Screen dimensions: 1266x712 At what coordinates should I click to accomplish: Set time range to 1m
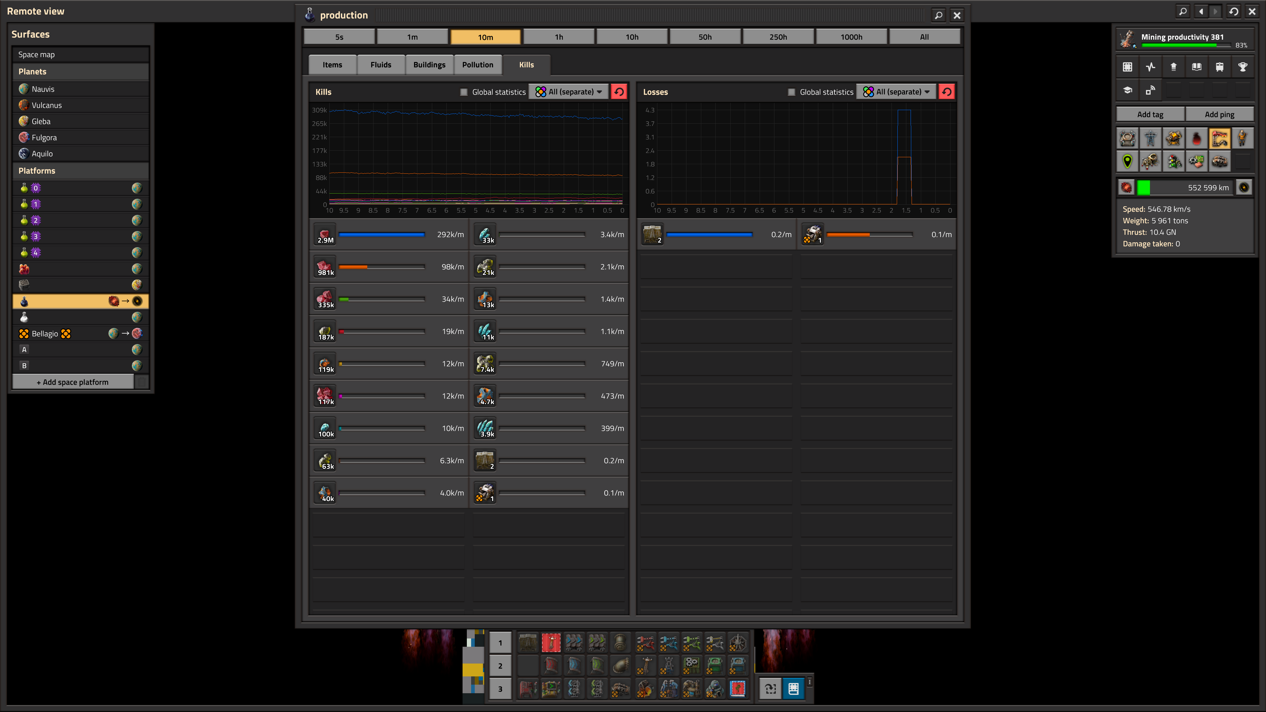(412, 37)
